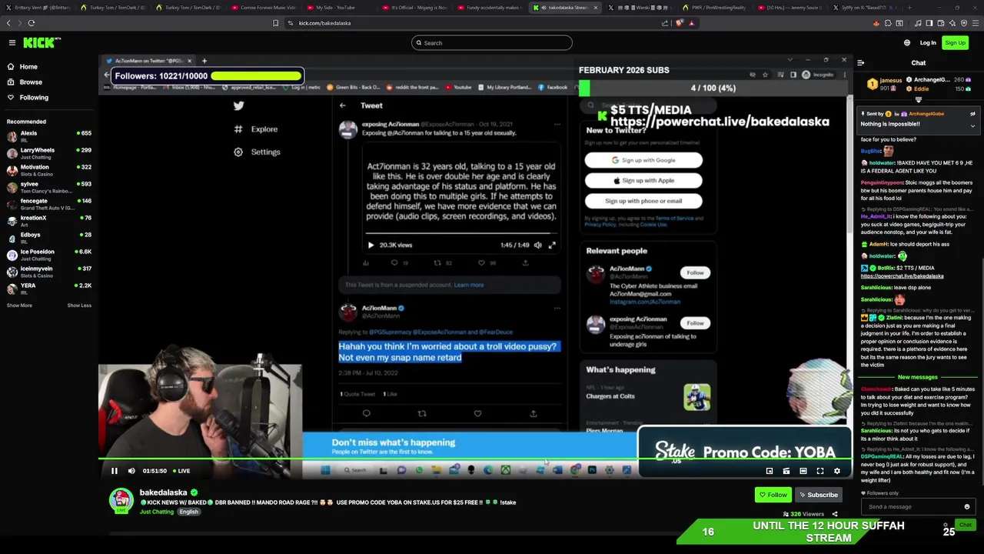
Task: Open chat settings gear icon
Action: tap(946, 525)
